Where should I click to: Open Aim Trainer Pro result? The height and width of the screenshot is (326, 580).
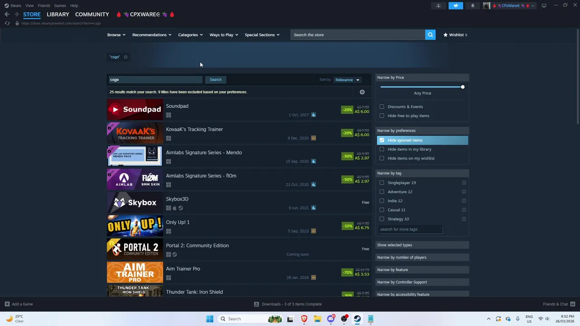239,273
